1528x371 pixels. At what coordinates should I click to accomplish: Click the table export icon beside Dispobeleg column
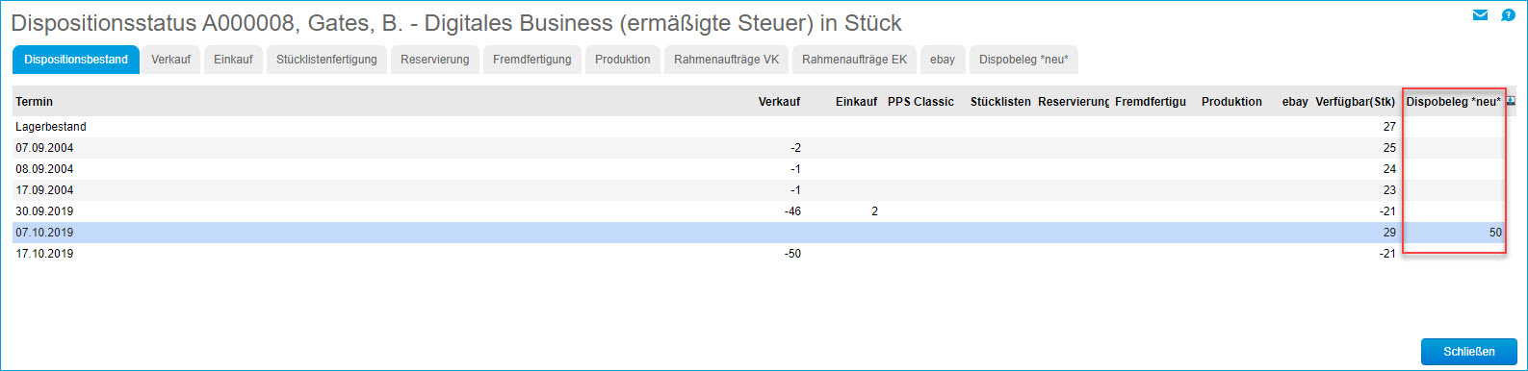point(1511,101)
